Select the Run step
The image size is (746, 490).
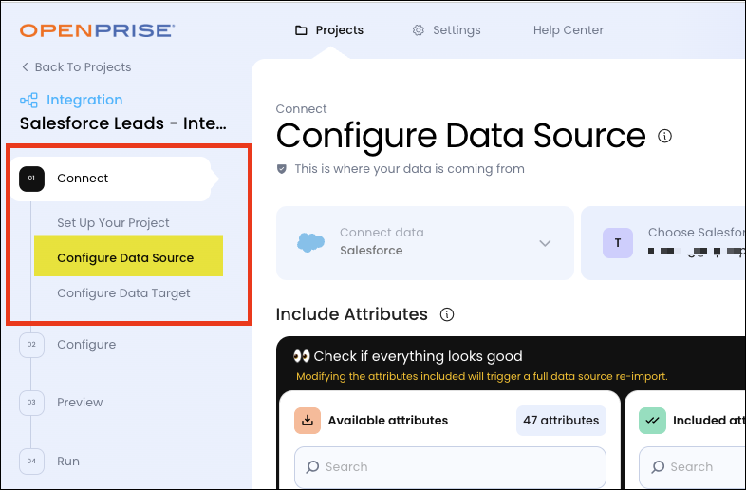click(x=68, y=462)
